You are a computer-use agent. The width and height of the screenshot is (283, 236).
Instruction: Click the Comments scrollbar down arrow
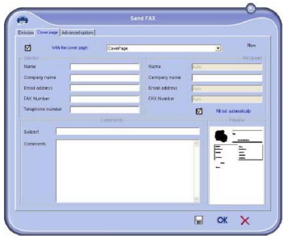click(196, 199)
